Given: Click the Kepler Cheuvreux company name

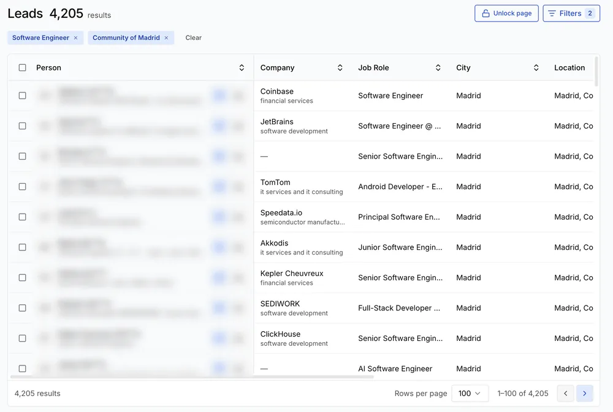Looking at the screenshot, I should click(292, 274).
